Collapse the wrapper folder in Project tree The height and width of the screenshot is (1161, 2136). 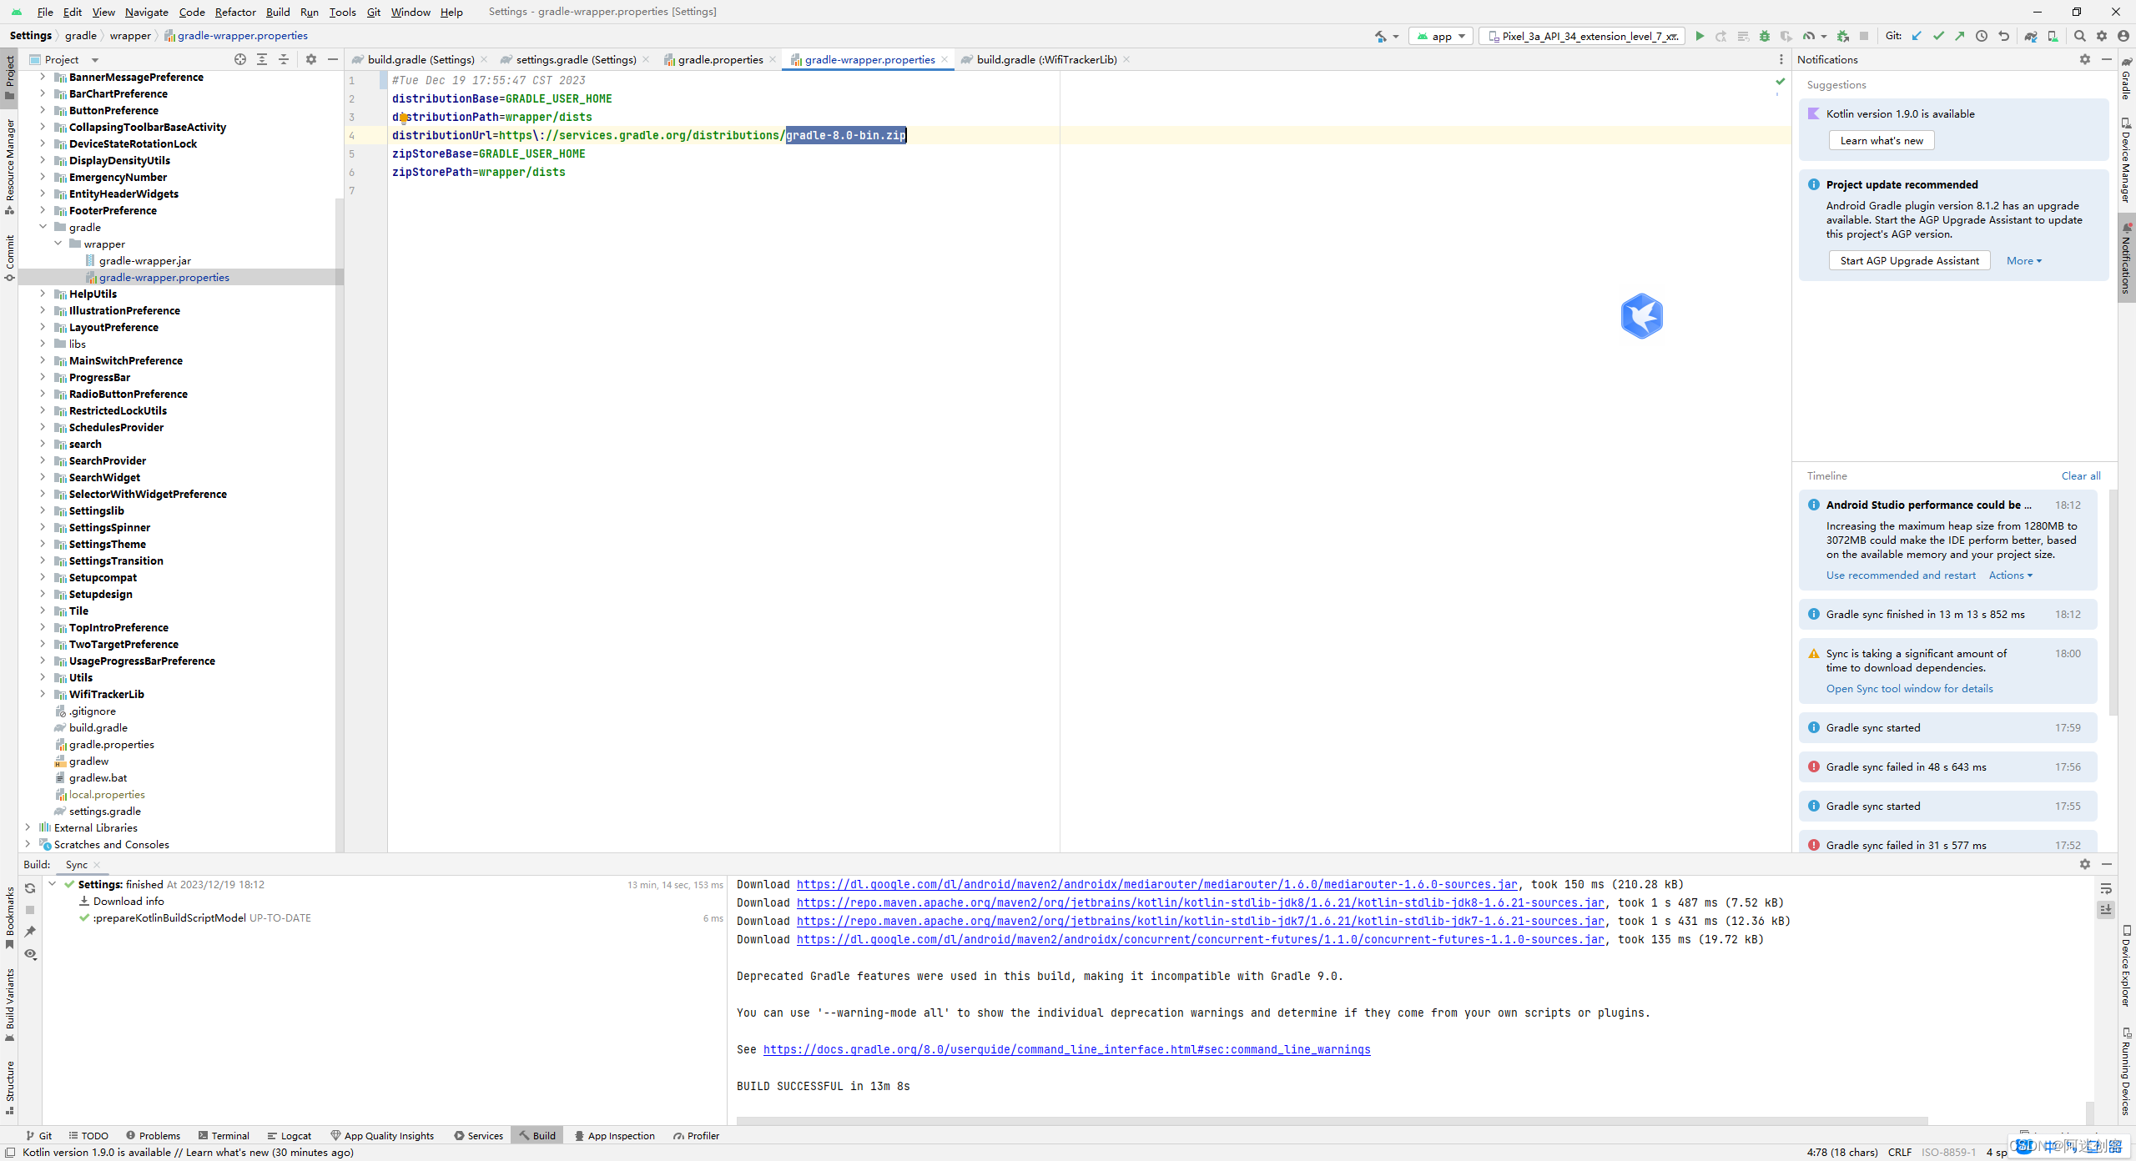pyautogui.click(x=57, y=244)
